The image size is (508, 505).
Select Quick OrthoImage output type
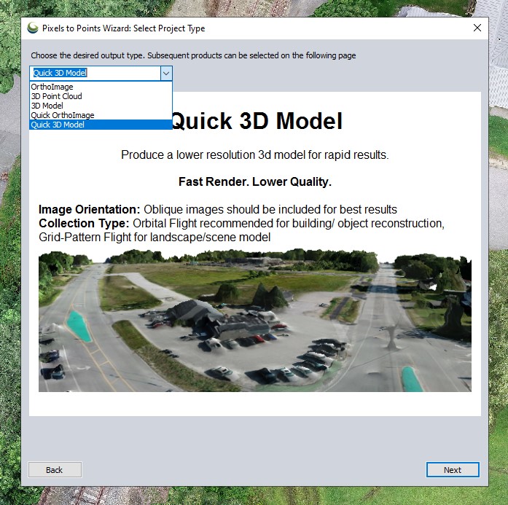click(x=101, y=115)
